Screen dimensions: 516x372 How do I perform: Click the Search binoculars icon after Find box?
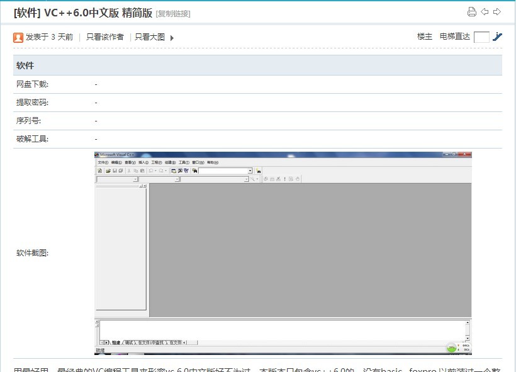click(x=259, y=171)
